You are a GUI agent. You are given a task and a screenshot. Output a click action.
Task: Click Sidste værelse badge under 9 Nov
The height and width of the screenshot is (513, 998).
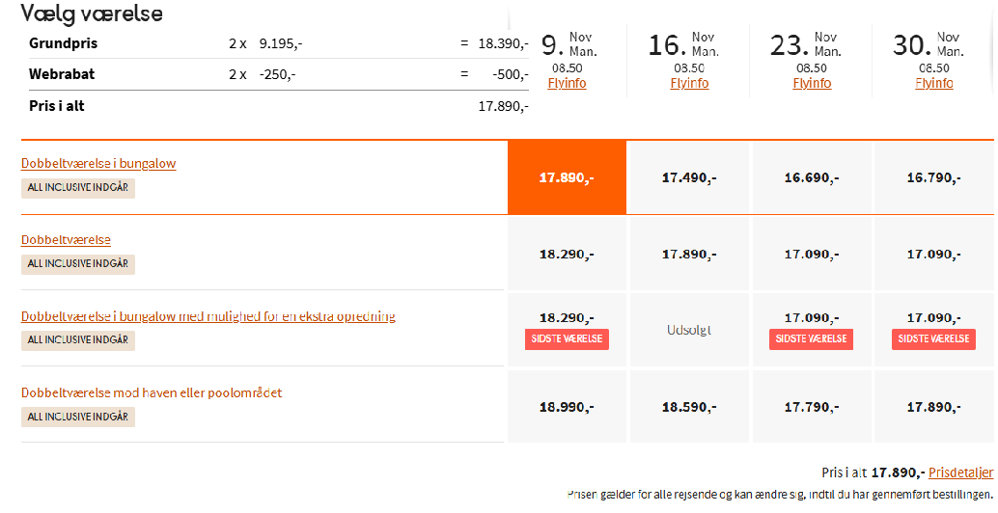pos(567,339)
